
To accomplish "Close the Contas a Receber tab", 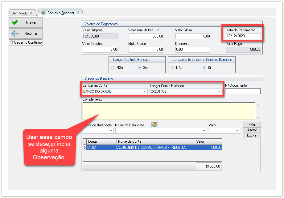I will click(78, 13).
